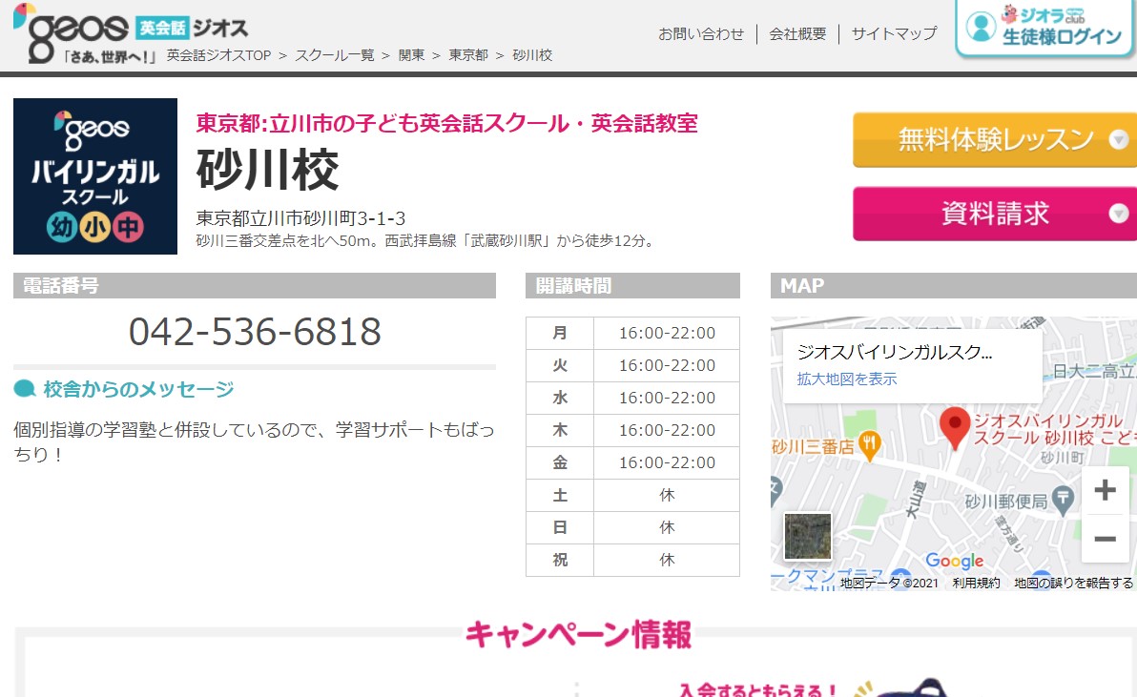Click the 生徒様ログイン button
1137x697 pixels.
[x=1045, y=28]
